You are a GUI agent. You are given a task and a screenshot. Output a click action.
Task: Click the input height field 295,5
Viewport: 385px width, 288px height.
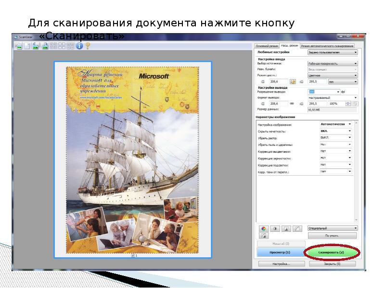click(317, 82)
